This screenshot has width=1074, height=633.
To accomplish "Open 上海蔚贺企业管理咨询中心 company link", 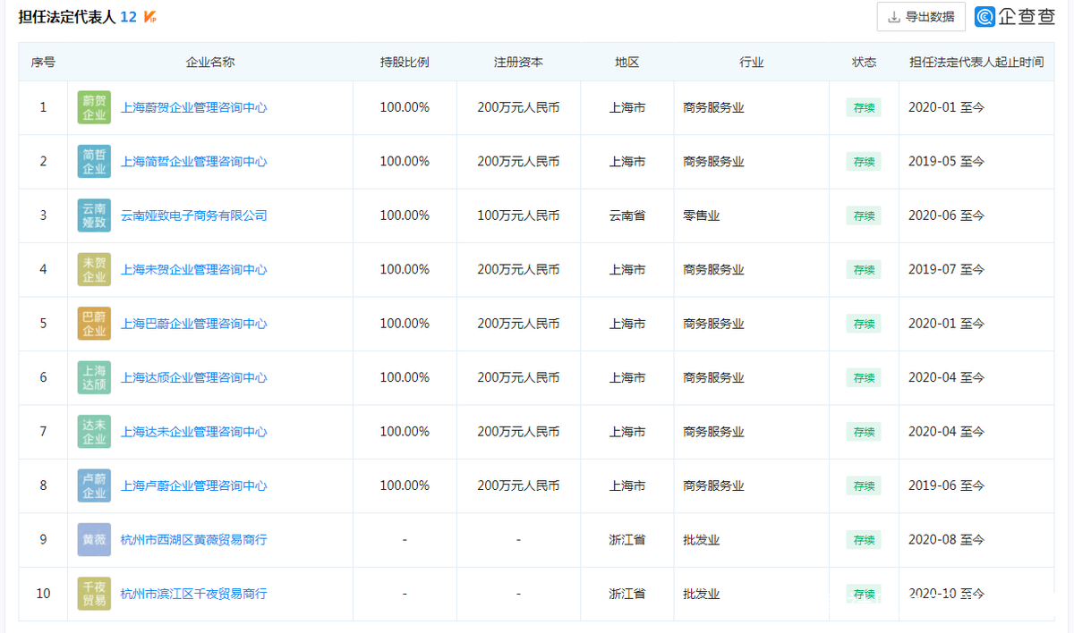I will click(193, 108).
